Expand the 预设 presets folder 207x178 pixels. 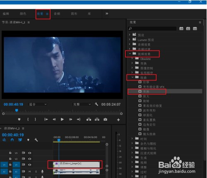pyautogui.click(x=130, y=35)
